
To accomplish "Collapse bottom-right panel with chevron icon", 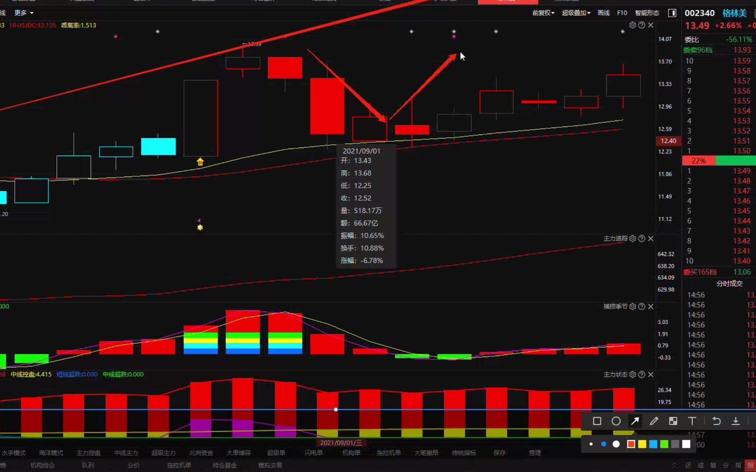I will pyautogui.click(x=674, y=465).
